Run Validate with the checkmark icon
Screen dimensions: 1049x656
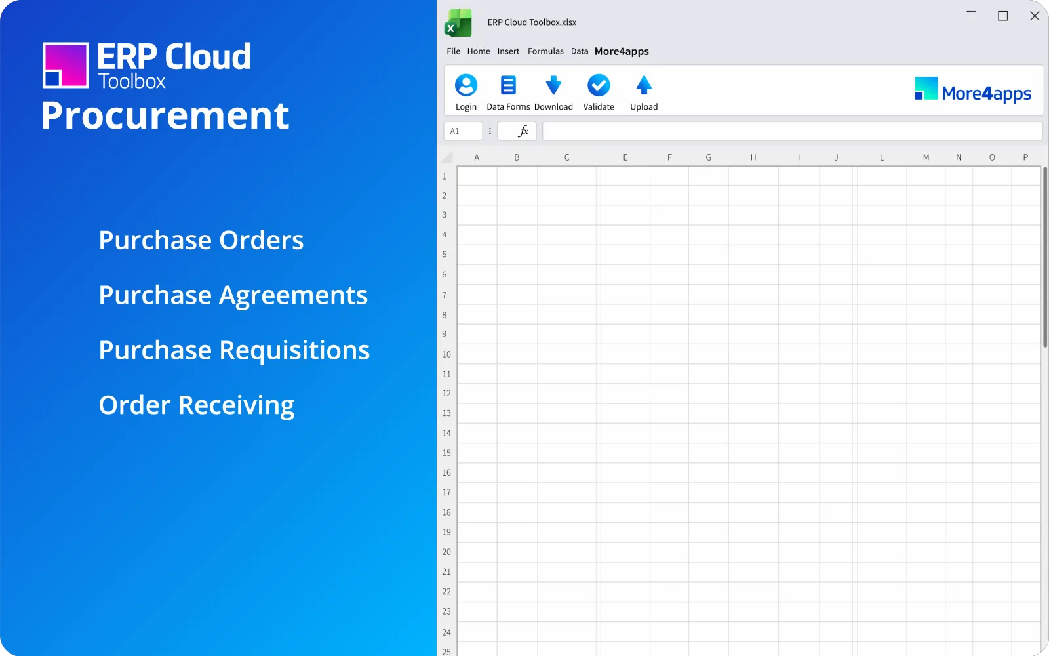click(x=599, y=85)
